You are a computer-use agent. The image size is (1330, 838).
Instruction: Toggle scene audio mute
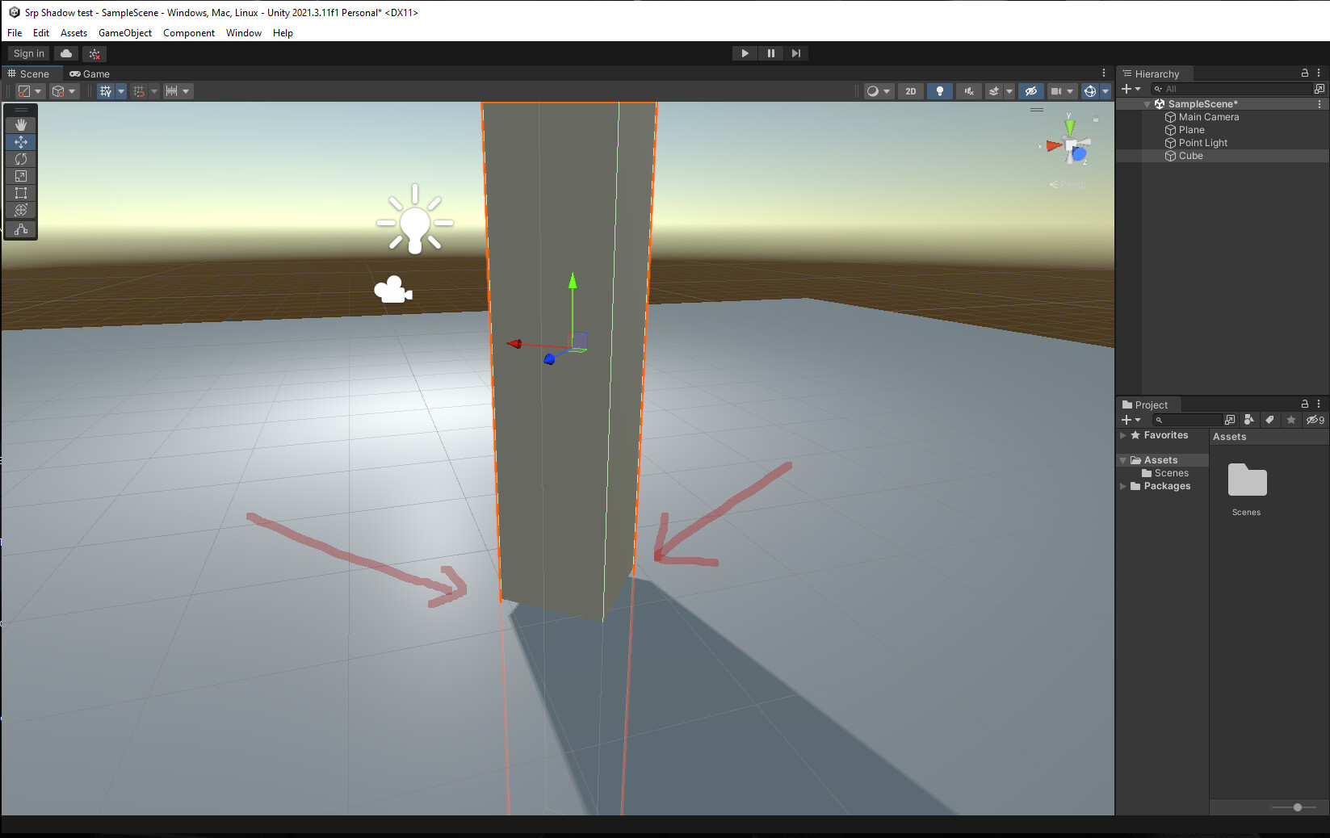click(x=969, y=91)
